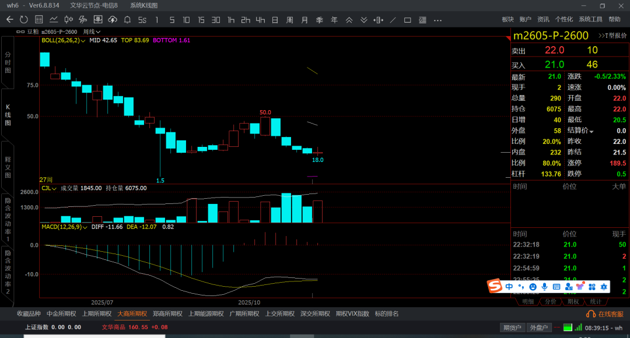Image resolution: width=630 pixels, height=338 pixels.
Task: Click the rectangle window layout icon
Action: (407, 20)
